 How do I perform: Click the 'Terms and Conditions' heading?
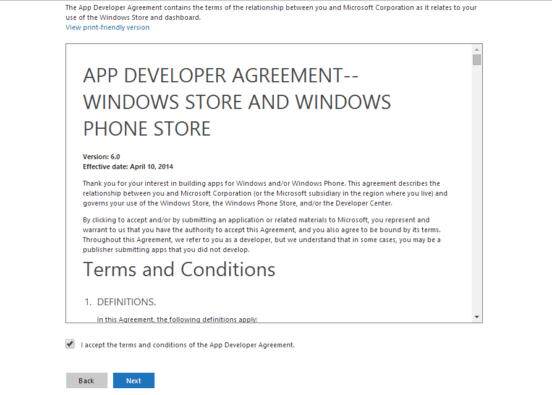(179, 269)
